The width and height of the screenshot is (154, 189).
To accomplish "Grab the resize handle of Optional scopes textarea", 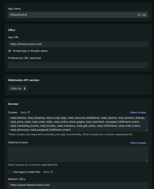I will pyautogui.click(x=147, y=160).
